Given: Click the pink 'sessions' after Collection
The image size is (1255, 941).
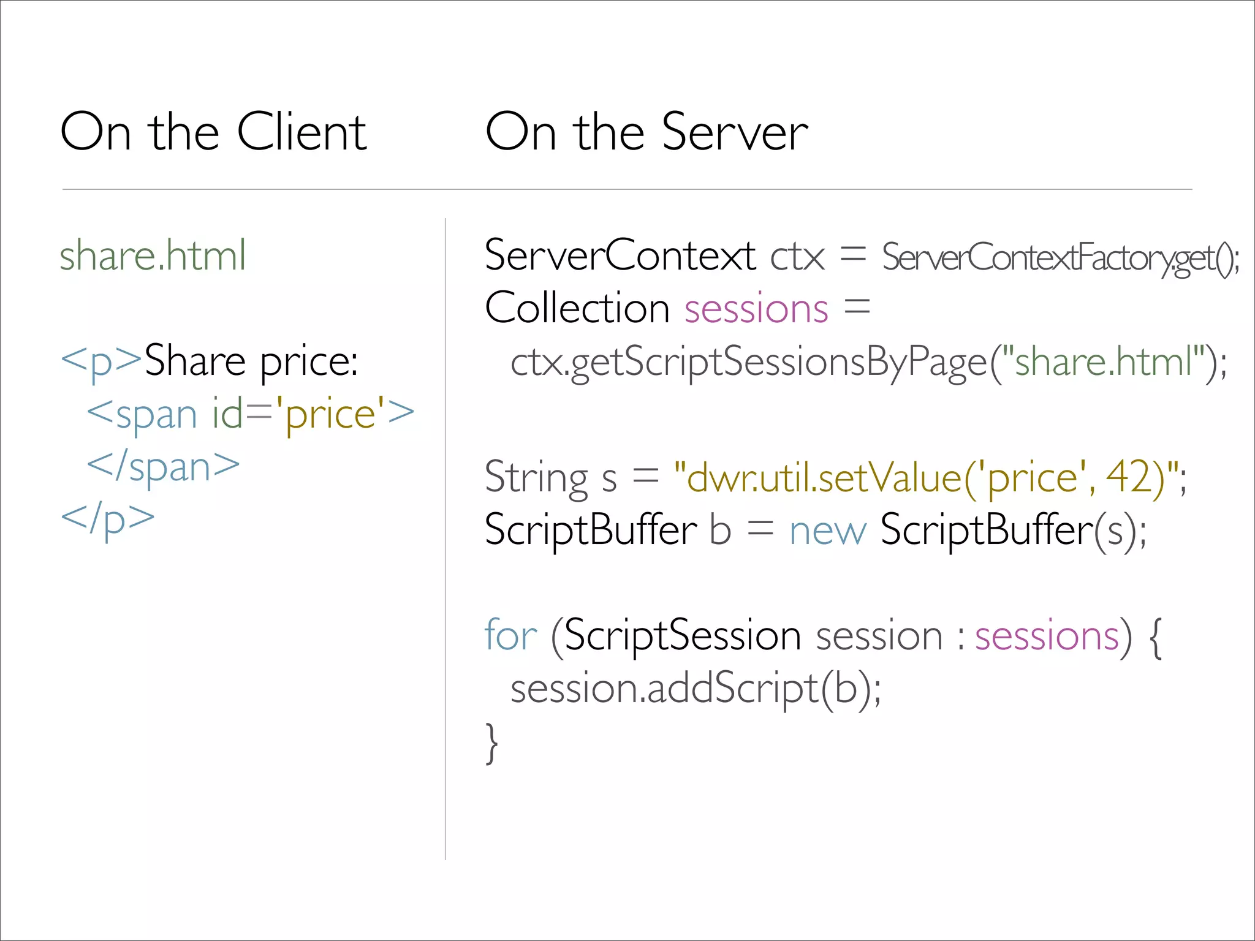Looking at the screenshot, I should coord(756,309).
